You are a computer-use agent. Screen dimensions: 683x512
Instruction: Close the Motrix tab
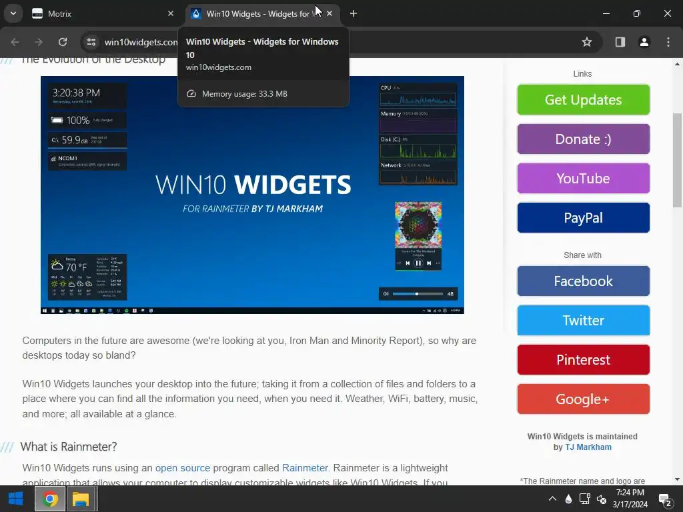pos(171,13)
